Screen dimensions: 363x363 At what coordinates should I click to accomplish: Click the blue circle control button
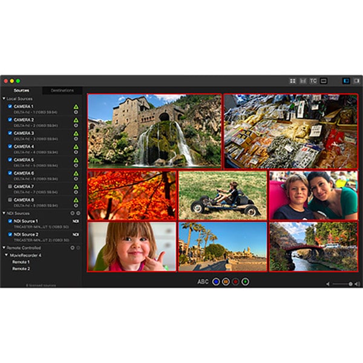coord(216,281)
